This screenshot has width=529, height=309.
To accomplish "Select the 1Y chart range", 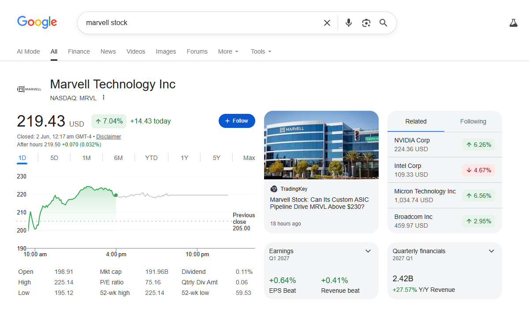I will (184, 158).
